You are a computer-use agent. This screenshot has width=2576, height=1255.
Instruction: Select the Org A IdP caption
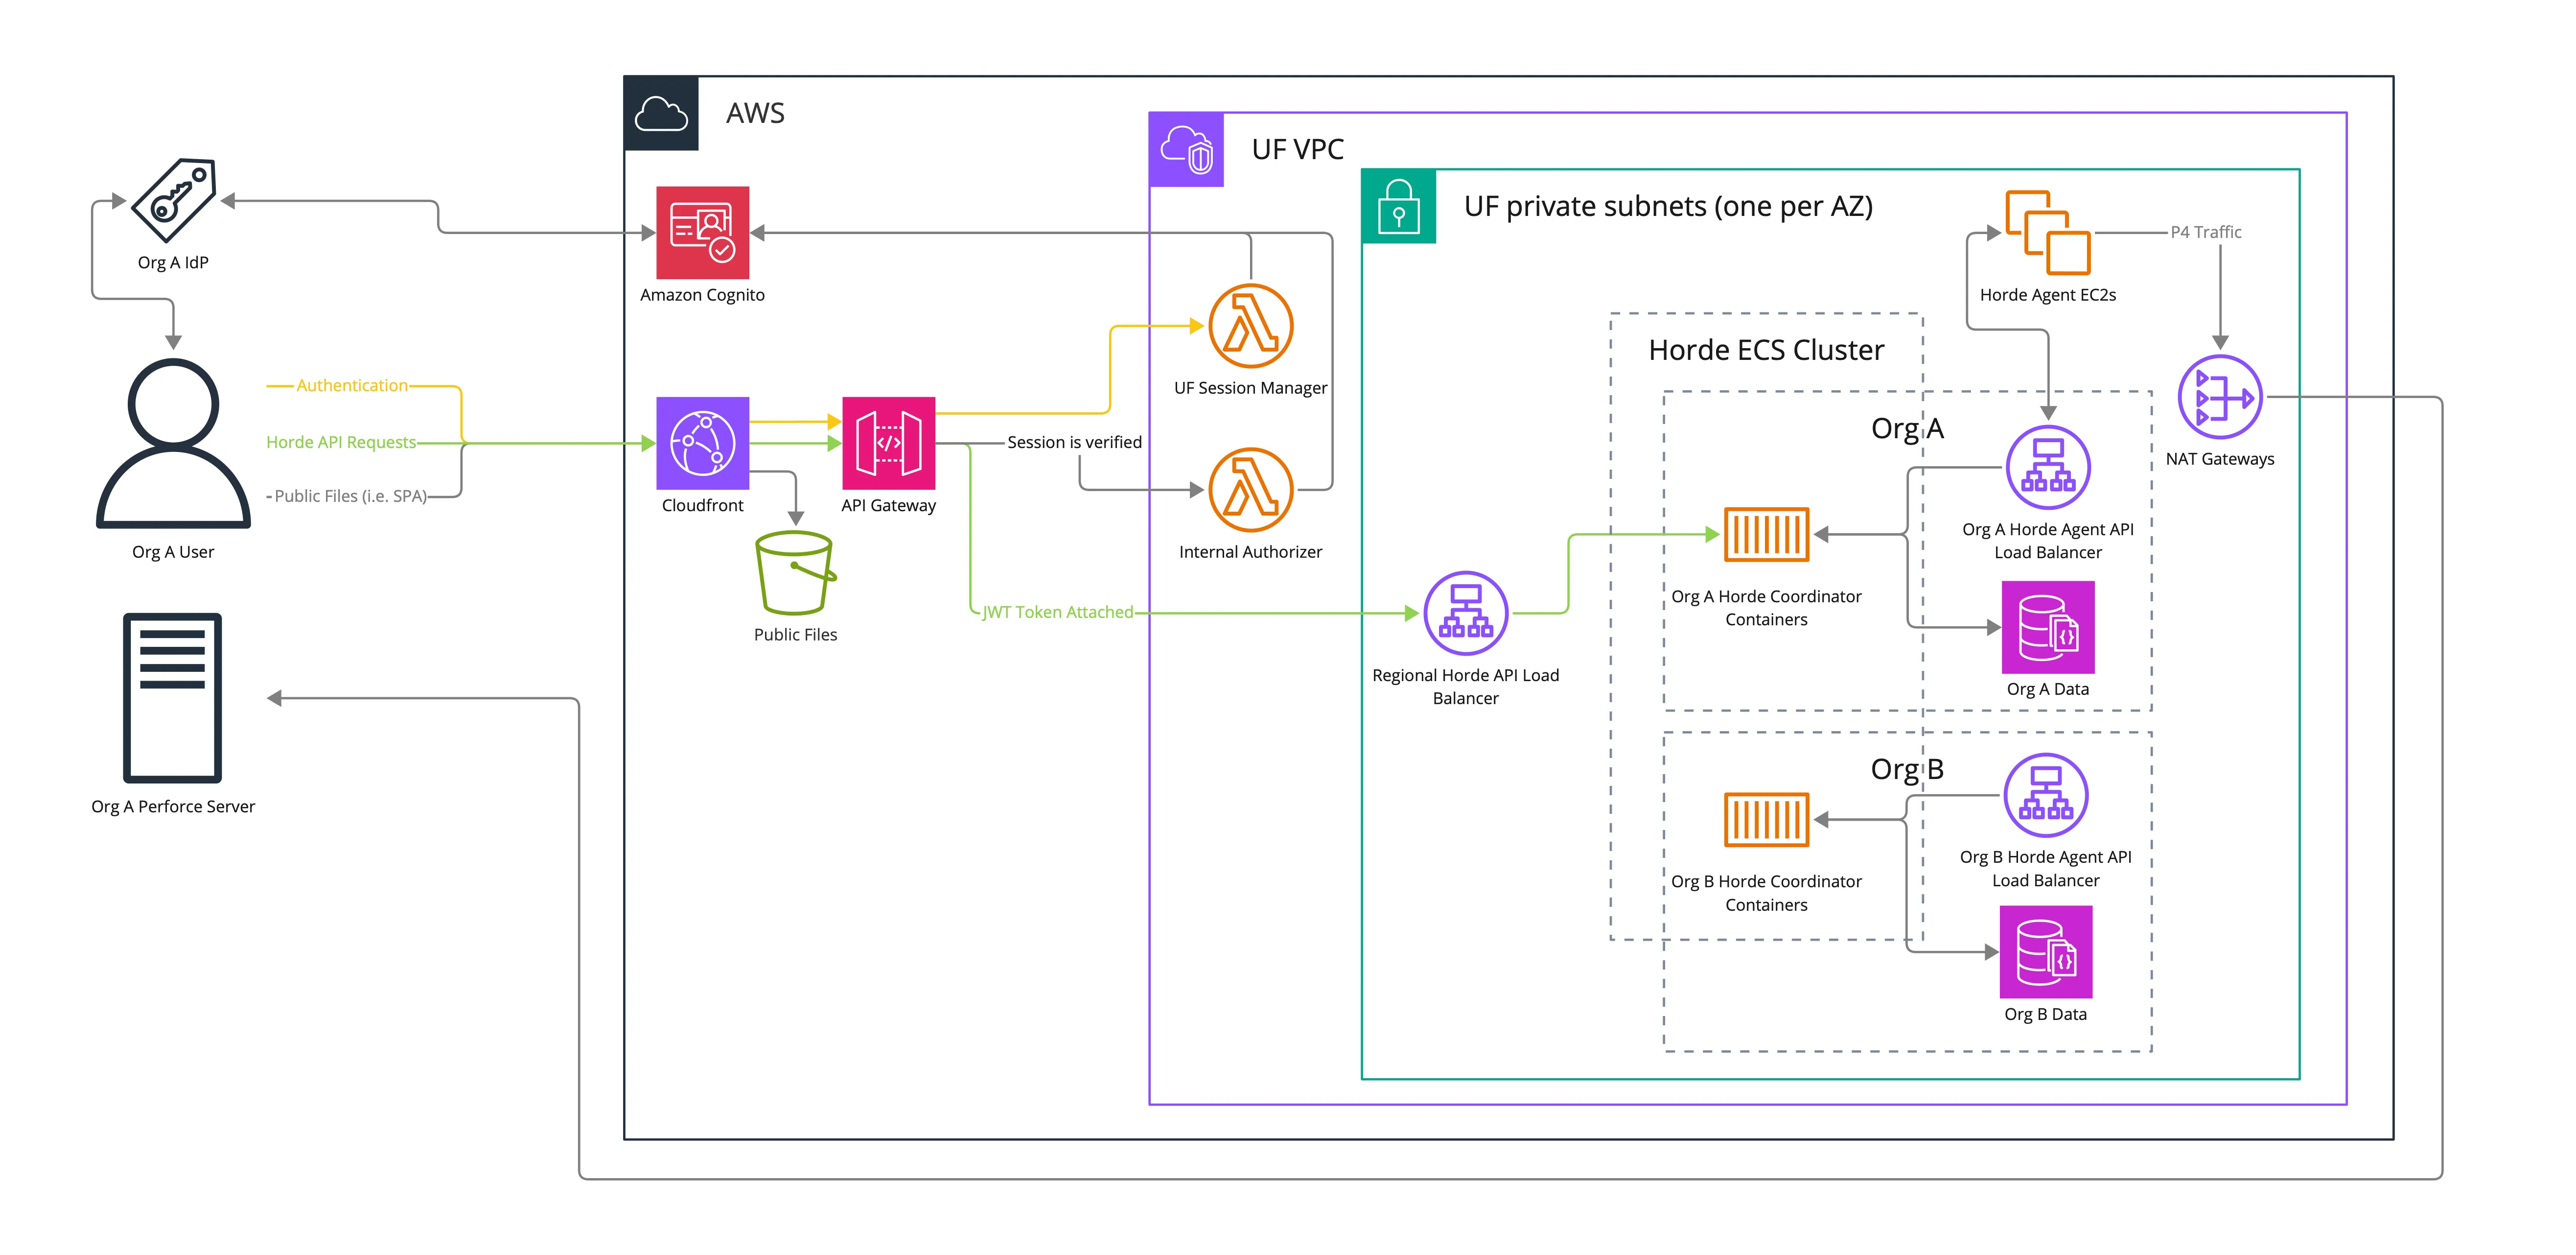click(x=173, y=262)
